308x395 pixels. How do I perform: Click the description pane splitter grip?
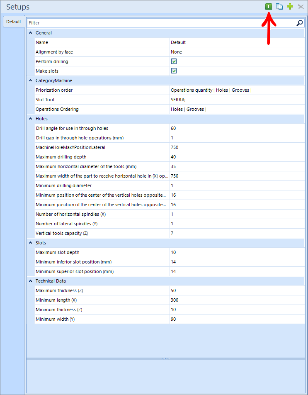point(165,359)
